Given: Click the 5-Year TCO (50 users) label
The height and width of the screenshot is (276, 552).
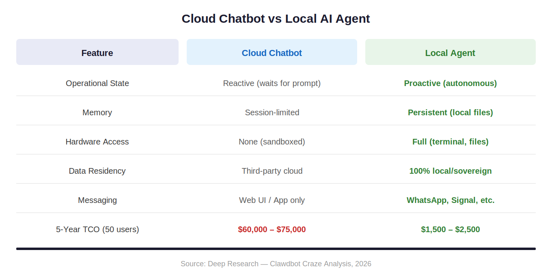Looking at the screenshot, I should (x=97, y=229).
